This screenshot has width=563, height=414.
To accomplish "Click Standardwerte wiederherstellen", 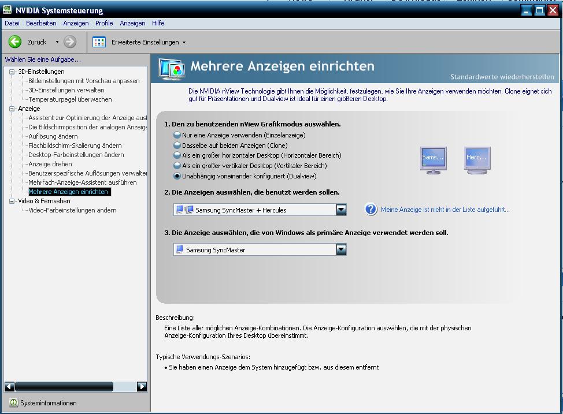I will (502, 77).
